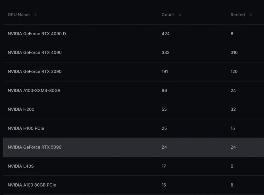Click the sort icon beside Count header
Screen dimensions: 264x195
click(x=180, y=15)
